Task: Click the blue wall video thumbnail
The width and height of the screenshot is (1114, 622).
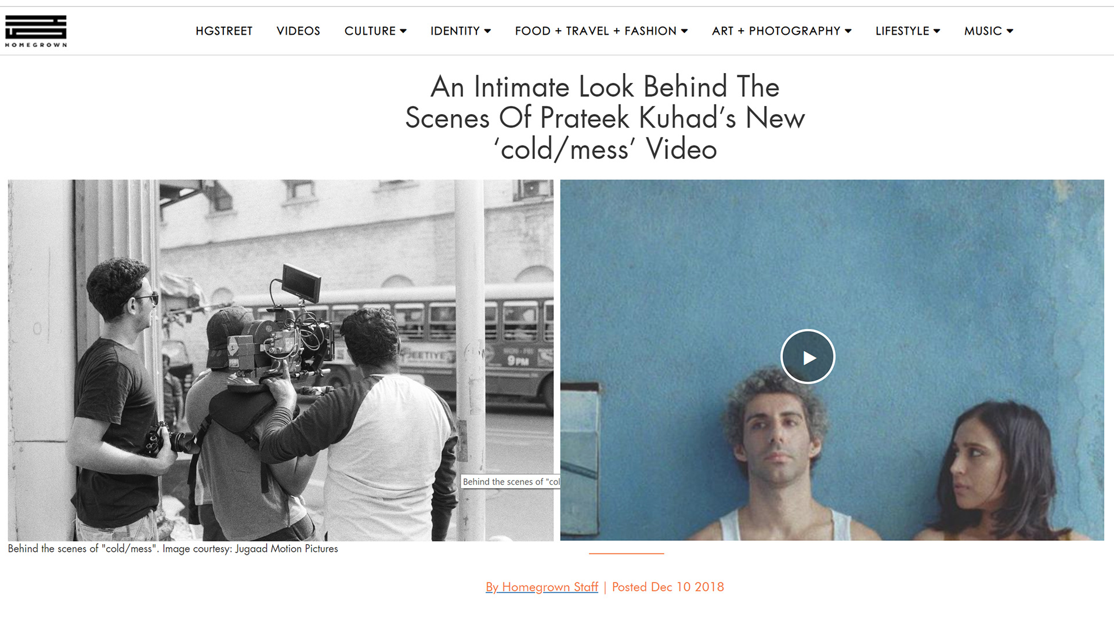Action: 832,360
